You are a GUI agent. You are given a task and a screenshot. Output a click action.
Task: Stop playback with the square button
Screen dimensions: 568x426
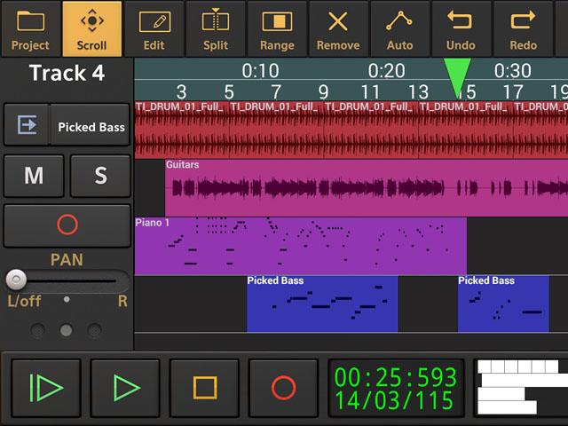(205, 388)
